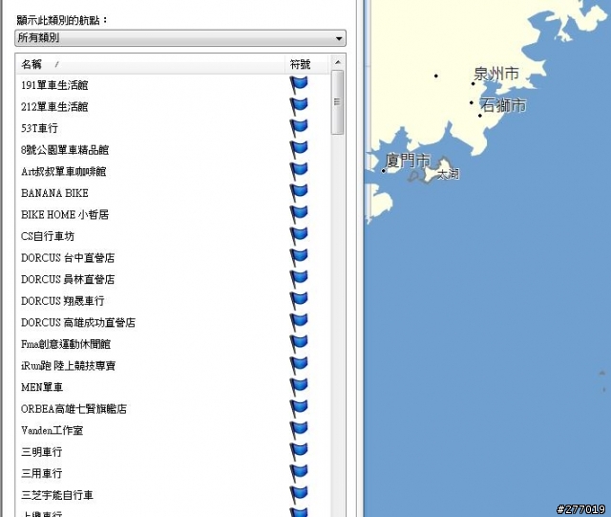The image size is (611, 517).
Task: Select waypoint 53T車行
Action: 39,128
